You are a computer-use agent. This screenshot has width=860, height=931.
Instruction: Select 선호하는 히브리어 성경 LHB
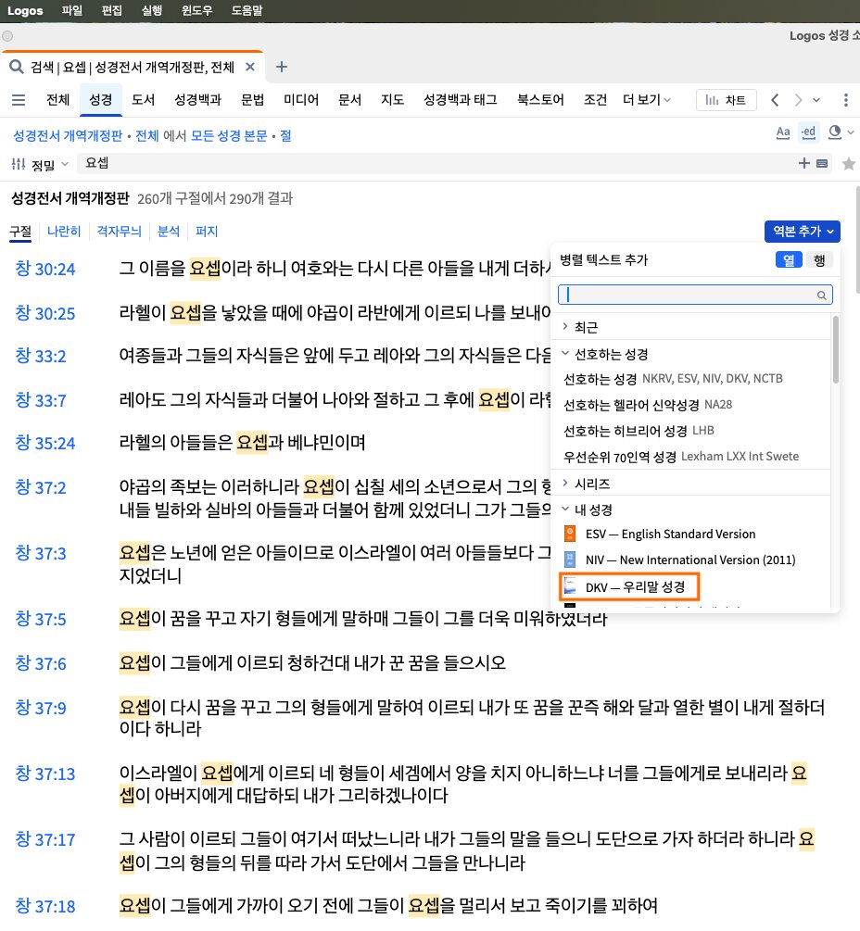coord(639,431)
